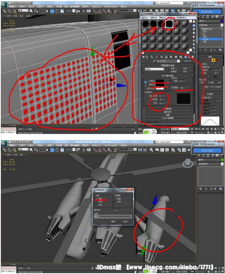Activate Select and Rotate in upper window toolbar
The height and width of the screenshot is (274, 225).
click(57, 11)
